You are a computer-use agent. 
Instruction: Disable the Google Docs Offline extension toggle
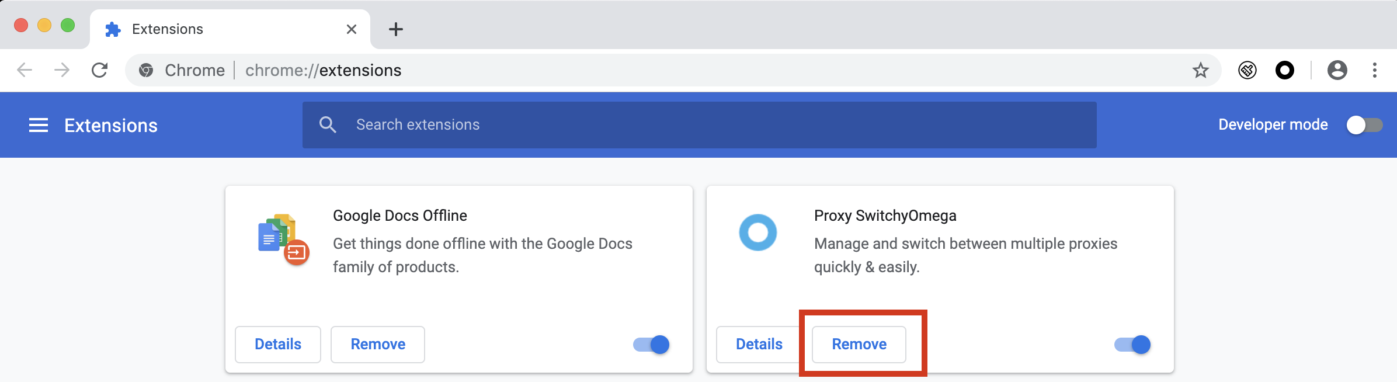tap(651, 345)
